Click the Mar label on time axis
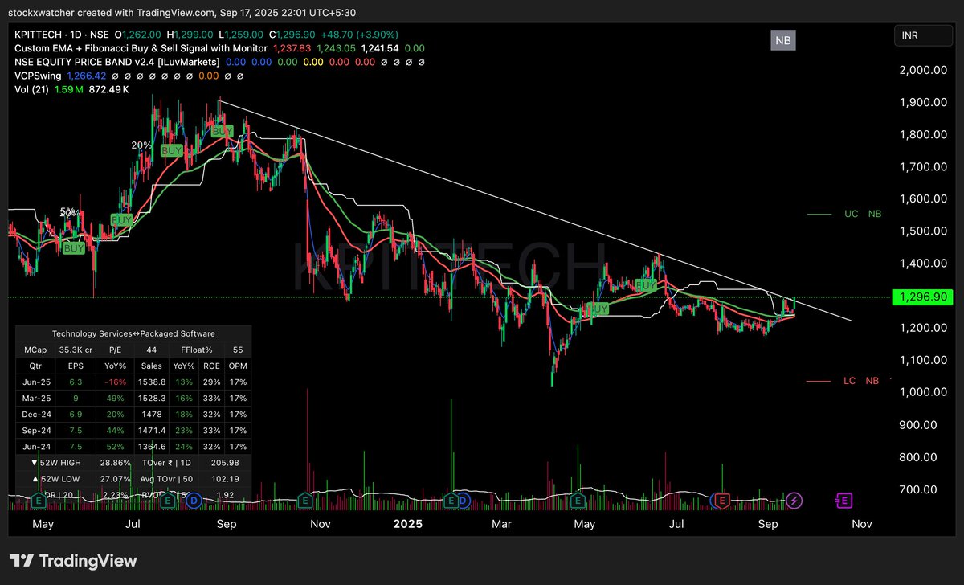Viewport: 964px width, 585px height. tap(501, 524)
